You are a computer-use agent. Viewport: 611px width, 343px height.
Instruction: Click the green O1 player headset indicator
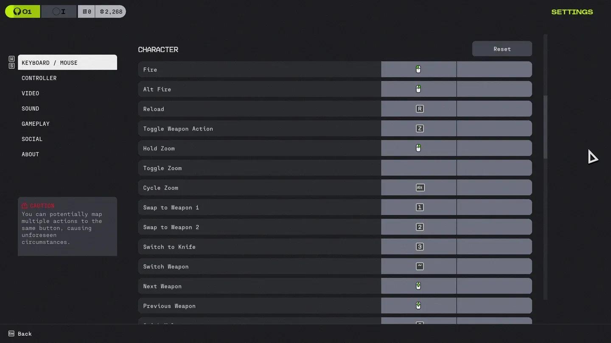22,11
